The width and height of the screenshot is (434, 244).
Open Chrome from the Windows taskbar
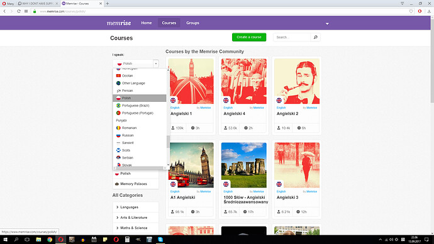50,240
